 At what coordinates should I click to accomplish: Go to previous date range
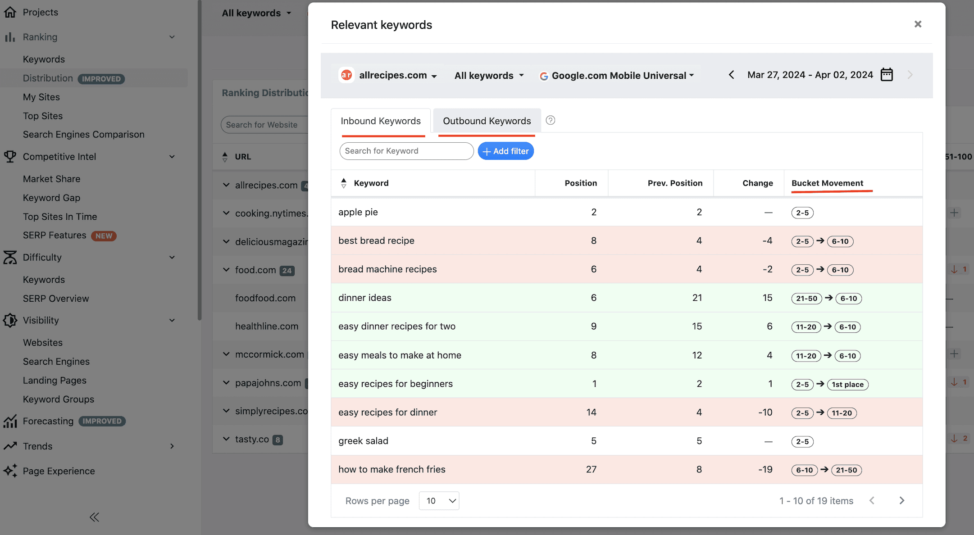(731, 75)
